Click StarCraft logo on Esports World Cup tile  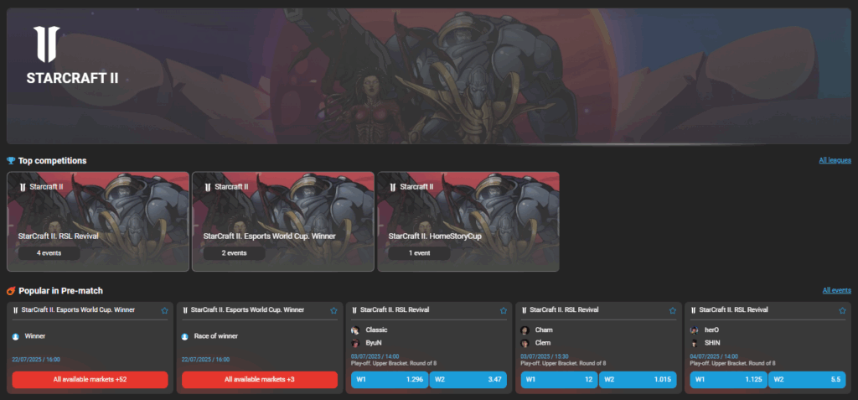[208, 187]
